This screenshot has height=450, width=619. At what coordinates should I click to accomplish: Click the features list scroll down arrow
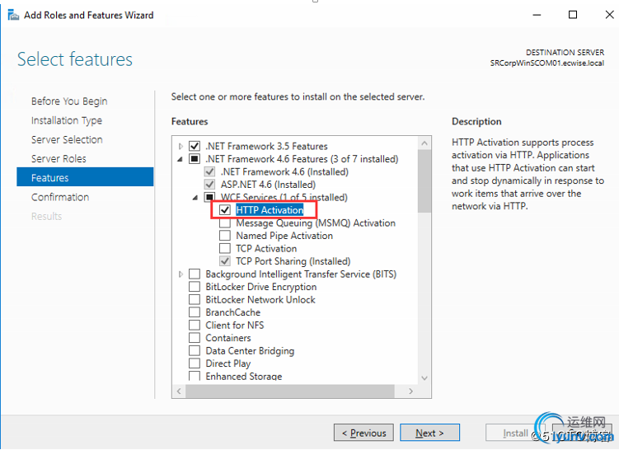[x=424, y=378]
